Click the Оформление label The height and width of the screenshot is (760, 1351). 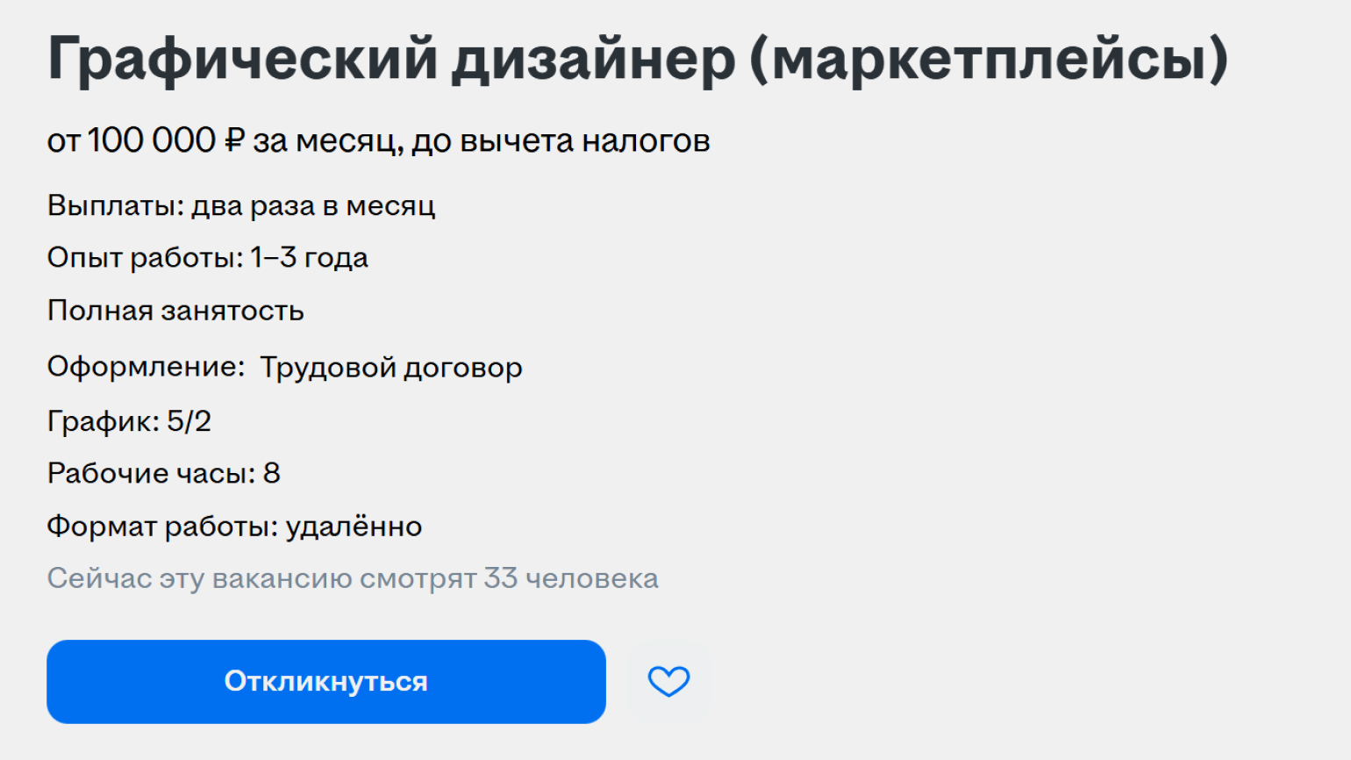pos(146,367)
